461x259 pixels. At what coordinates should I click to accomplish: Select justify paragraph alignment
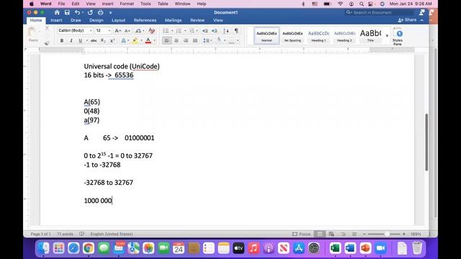(x=195, y=41)
